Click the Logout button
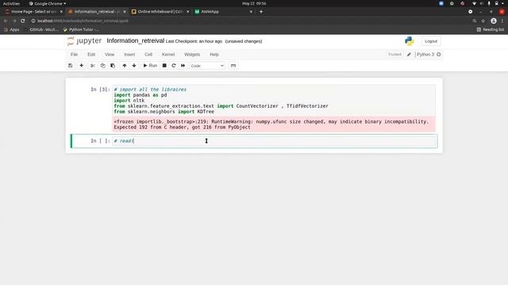 (431, 41)
